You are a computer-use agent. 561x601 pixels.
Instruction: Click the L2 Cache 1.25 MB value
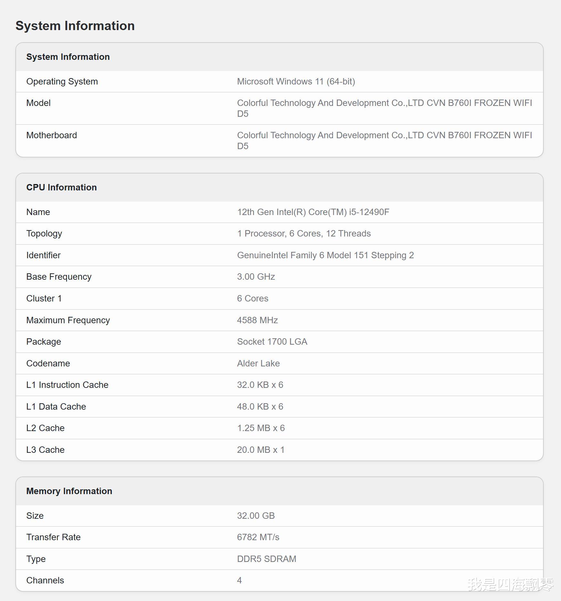(261, 428)
